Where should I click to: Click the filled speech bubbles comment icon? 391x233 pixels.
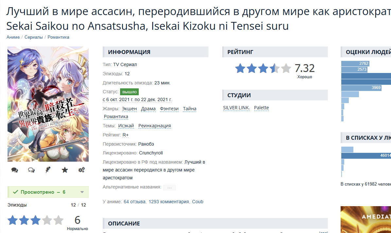(14, 170)
